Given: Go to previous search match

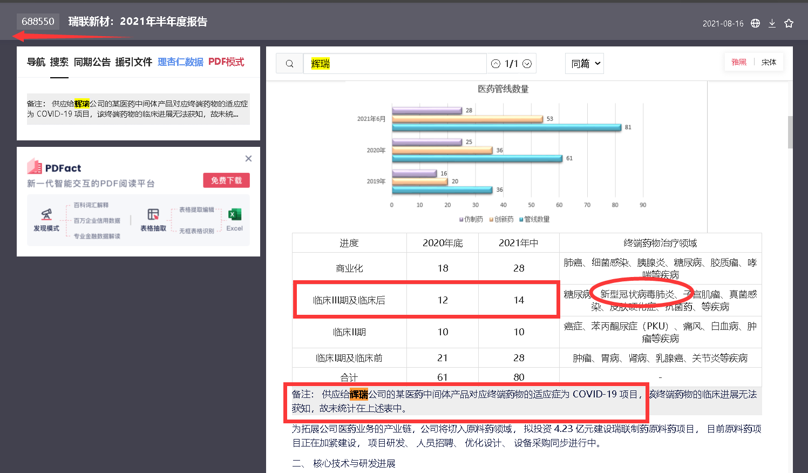Looking at the screenshot, I should pos(495,64).
